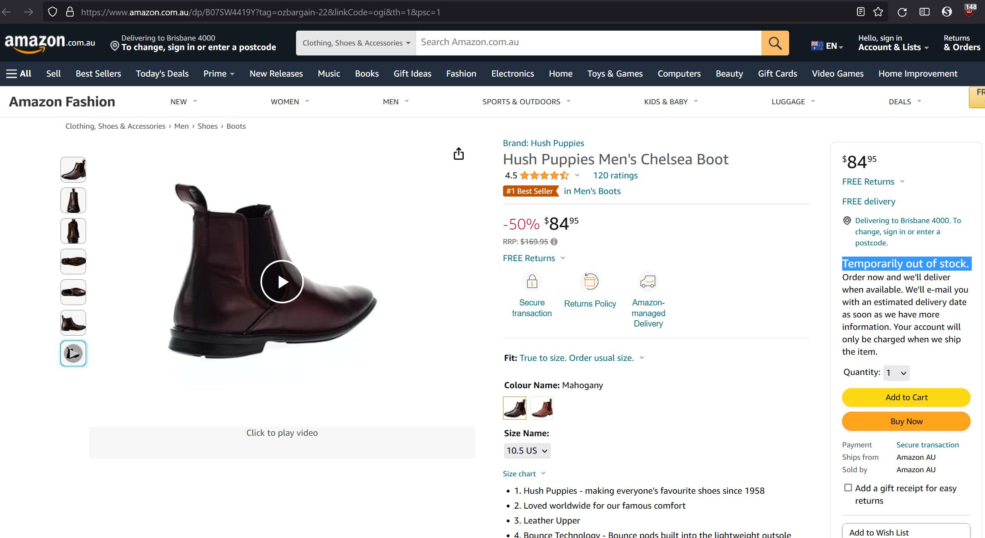
Task: Open the NEW fashion menu
Action: [x=183, y=102]
